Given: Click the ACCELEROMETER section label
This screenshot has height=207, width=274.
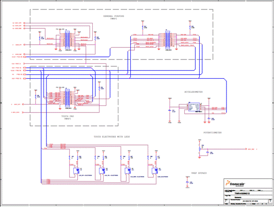Looking at the screenshot, I should (x=193, y=92).
